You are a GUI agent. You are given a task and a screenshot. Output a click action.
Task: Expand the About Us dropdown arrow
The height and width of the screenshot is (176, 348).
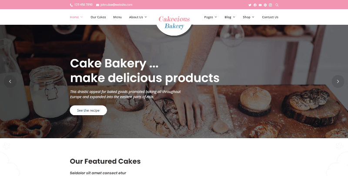coord(146,17)
